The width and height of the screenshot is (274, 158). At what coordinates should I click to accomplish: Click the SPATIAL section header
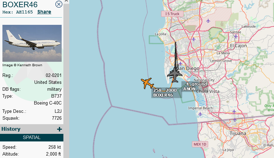click(x=32, y=137)
